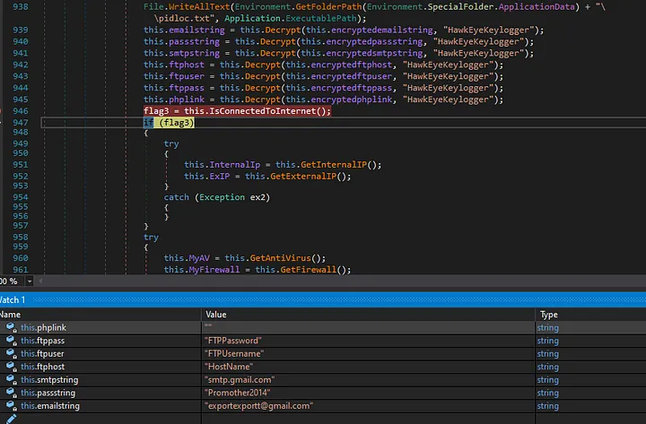
Task: Select the this.ftpuser watch name
Action: coord(42,353)
